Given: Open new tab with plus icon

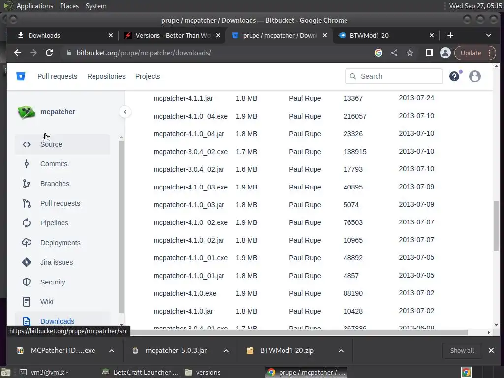Looking at the screenshot, I should tap(450, 35).
